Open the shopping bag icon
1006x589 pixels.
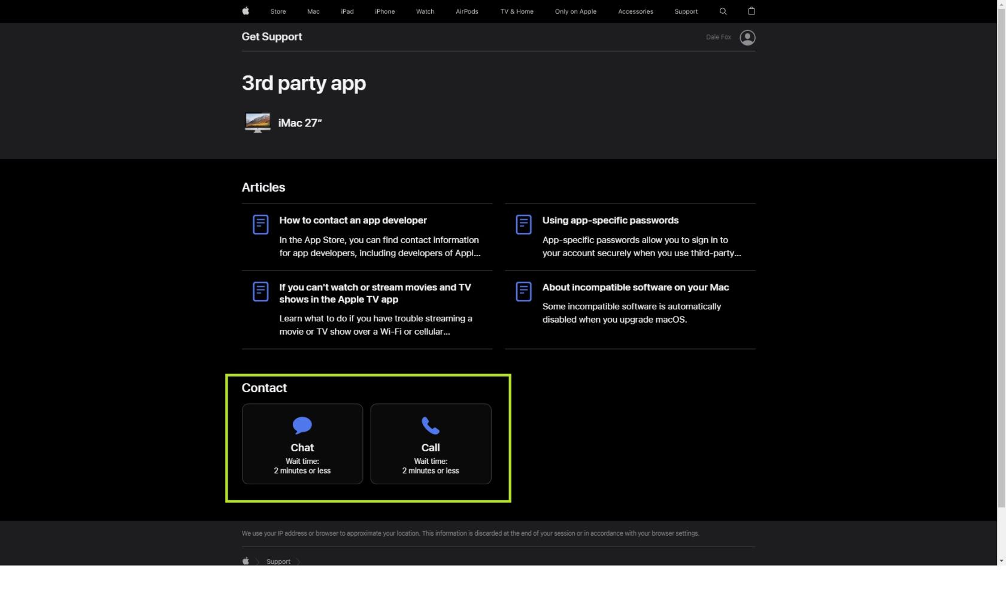pos(752,11)
